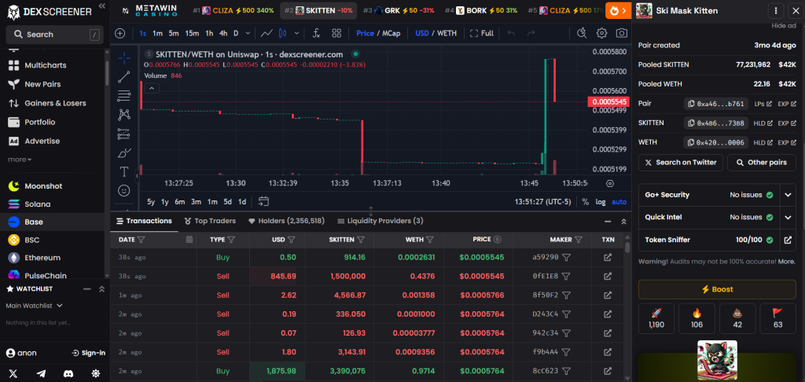
Task: Toggle price currency in PRICE column header
Action: pos(497,239)
